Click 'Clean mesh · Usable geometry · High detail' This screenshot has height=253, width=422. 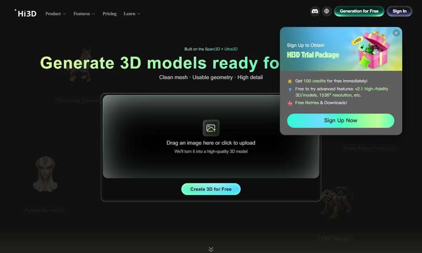pyautogui.click(x=211, y=78)
